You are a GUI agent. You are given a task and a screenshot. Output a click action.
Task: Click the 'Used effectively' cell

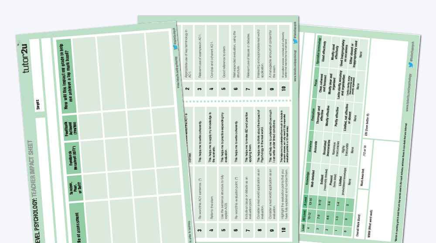pyautogui.click(x=324, y=51)
